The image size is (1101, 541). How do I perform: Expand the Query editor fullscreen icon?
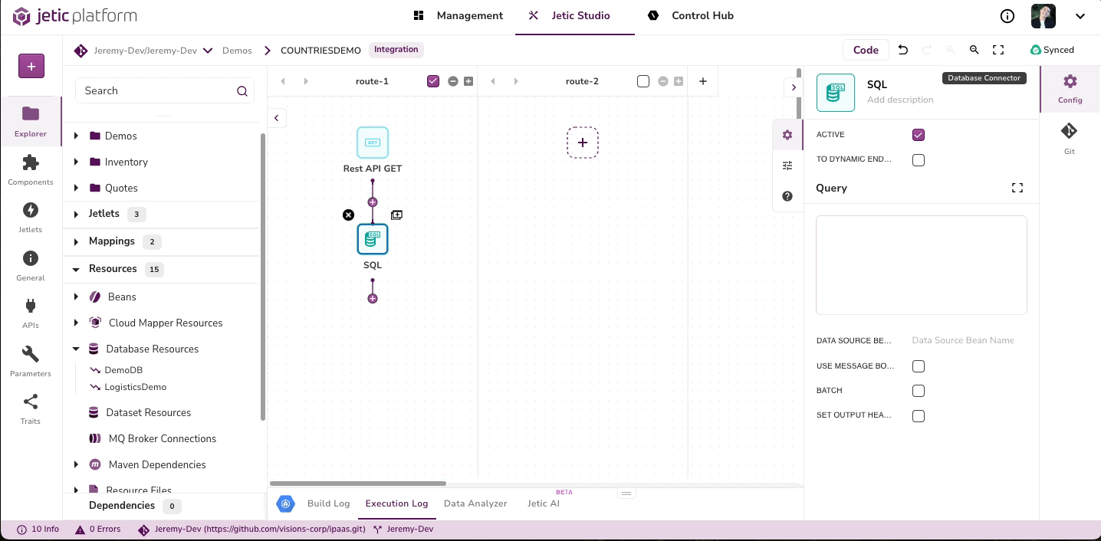[x=1017, y=188]
